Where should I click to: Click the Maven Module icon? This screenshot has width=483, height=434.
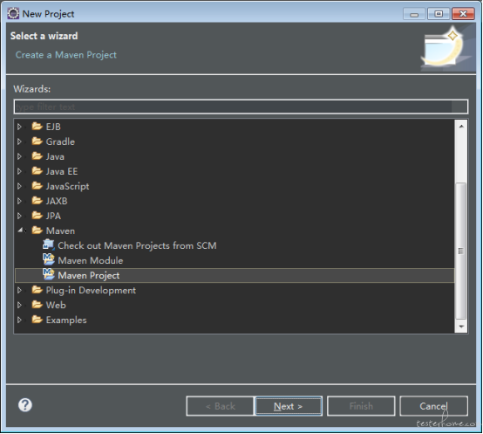[x=49, y=259]
